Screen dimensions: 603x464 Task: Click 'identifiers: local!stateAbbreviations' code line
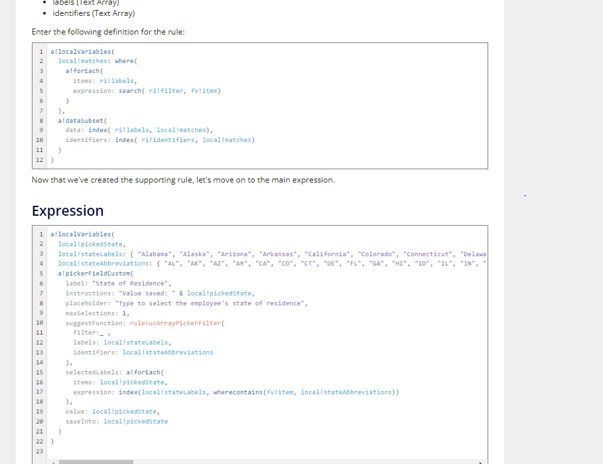[x=143, y=352]
